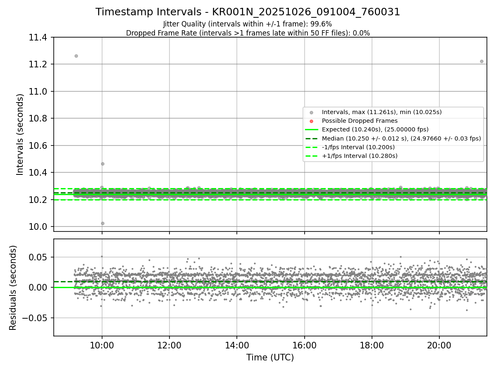This screenshot has width=496, height=372.
Task: Click the 10.4 tick label on intervals axis
Action: (39, 172)
